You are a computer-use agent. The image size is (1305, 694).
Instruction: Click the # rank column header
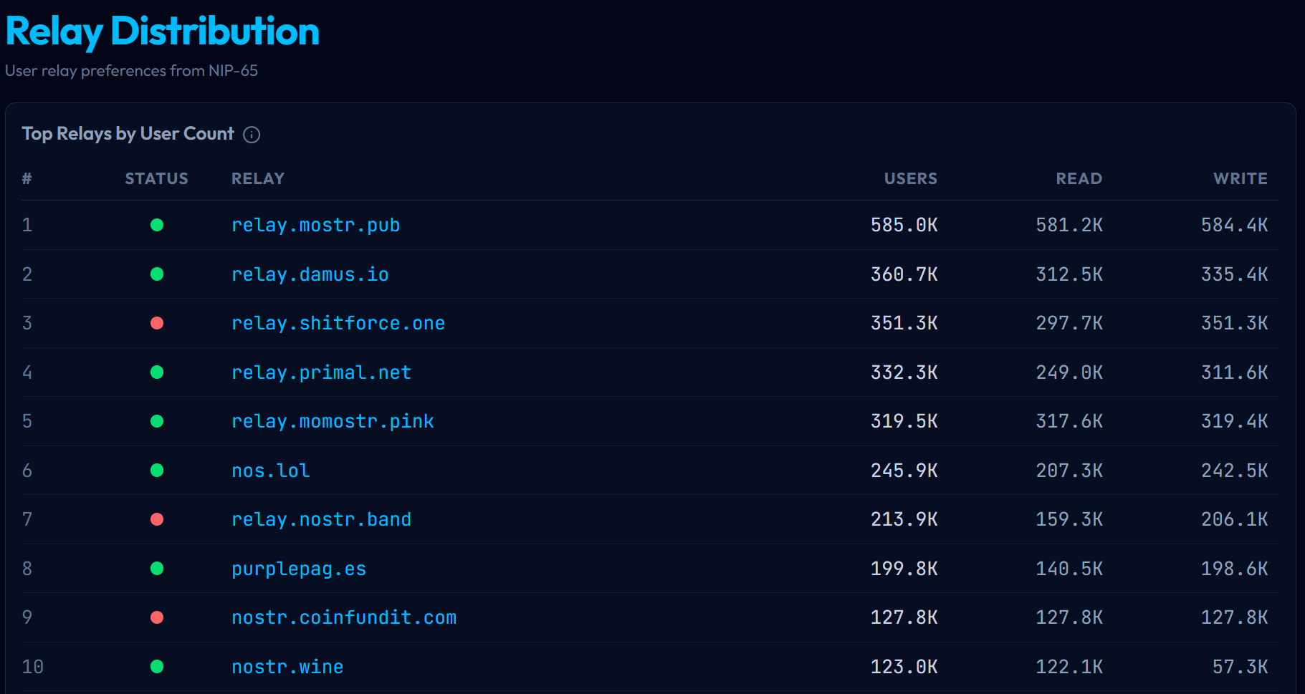(27, 178)
